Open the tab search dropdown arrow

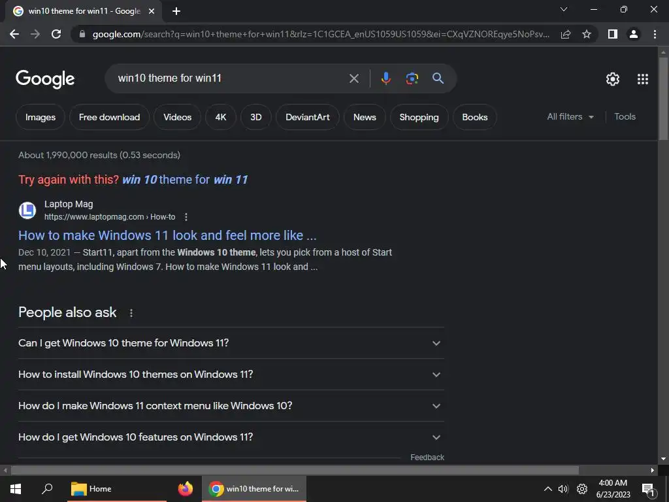coord(564,9)
